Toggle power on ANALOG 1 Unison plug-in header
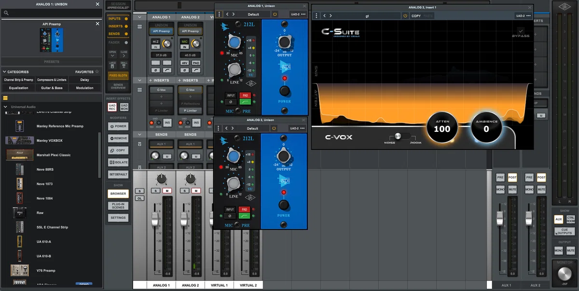This screenshot has width=579, height=291. [275, 14]
